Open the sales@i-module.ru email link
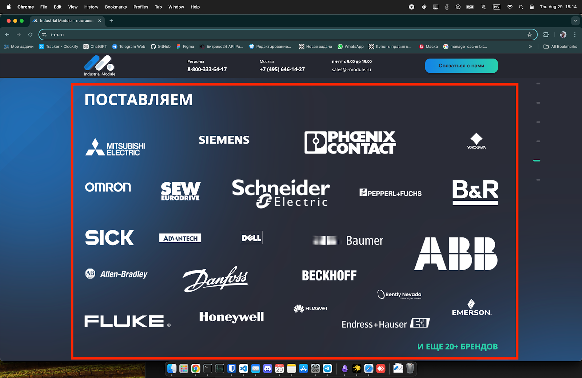Viewport: 582px width, 378px height. [351, 69]
